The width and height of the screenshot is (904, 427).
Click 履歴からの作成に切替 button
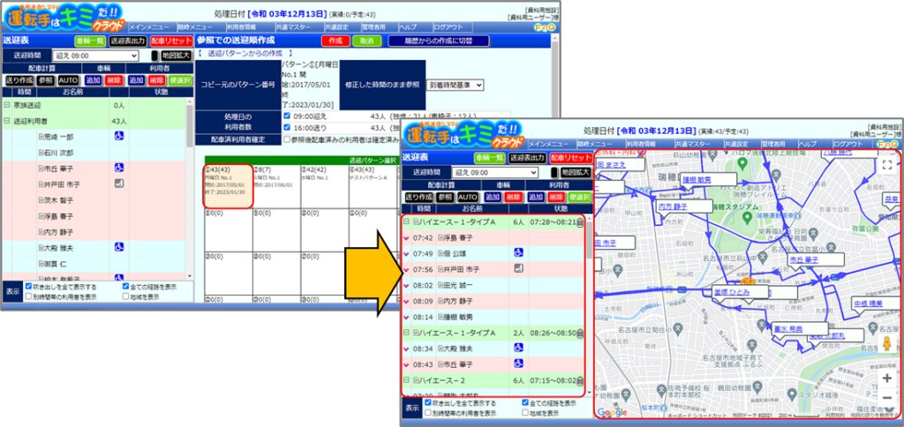point(439,41)
